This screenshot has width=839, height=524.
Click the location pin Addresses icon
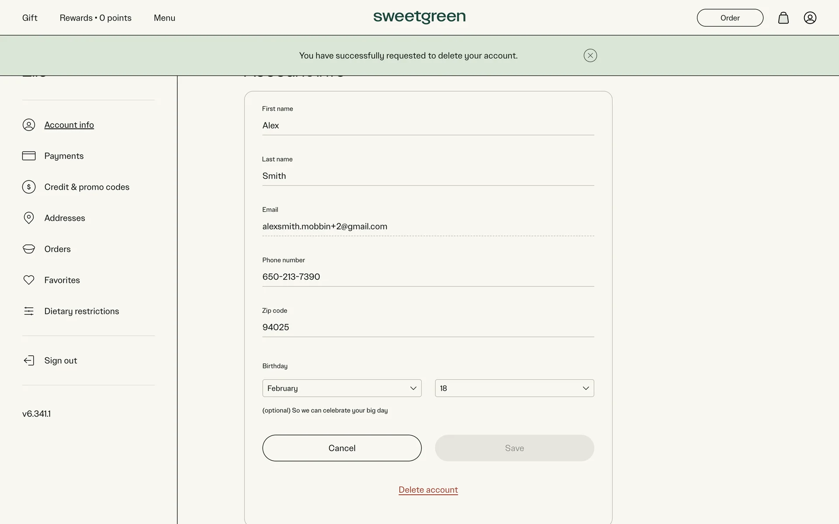tap(29, 218)
